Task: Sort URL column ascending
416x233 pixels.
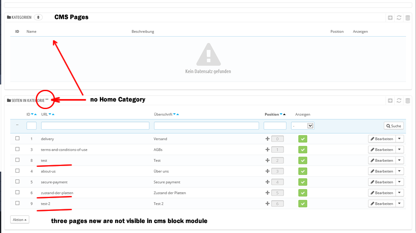Action: (x=53, y=114)
